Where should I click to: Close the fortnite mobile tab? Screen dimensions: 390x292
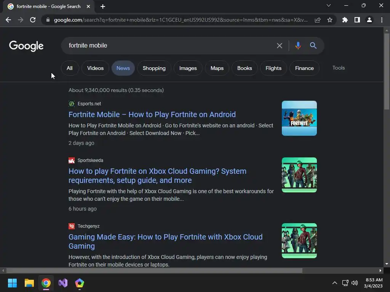pyautogui.click(x=88, y=6)
